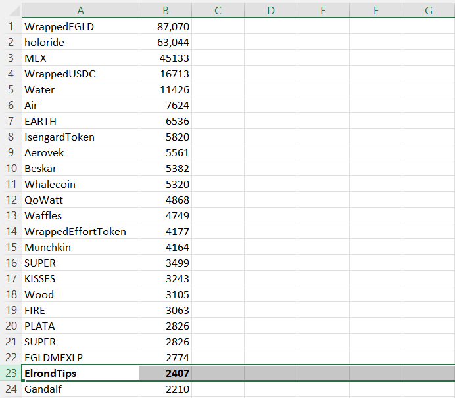This screenshot has height=398, width=455.
Task: Click bold value 2407 cell
Action: click(x=166, y=373)
